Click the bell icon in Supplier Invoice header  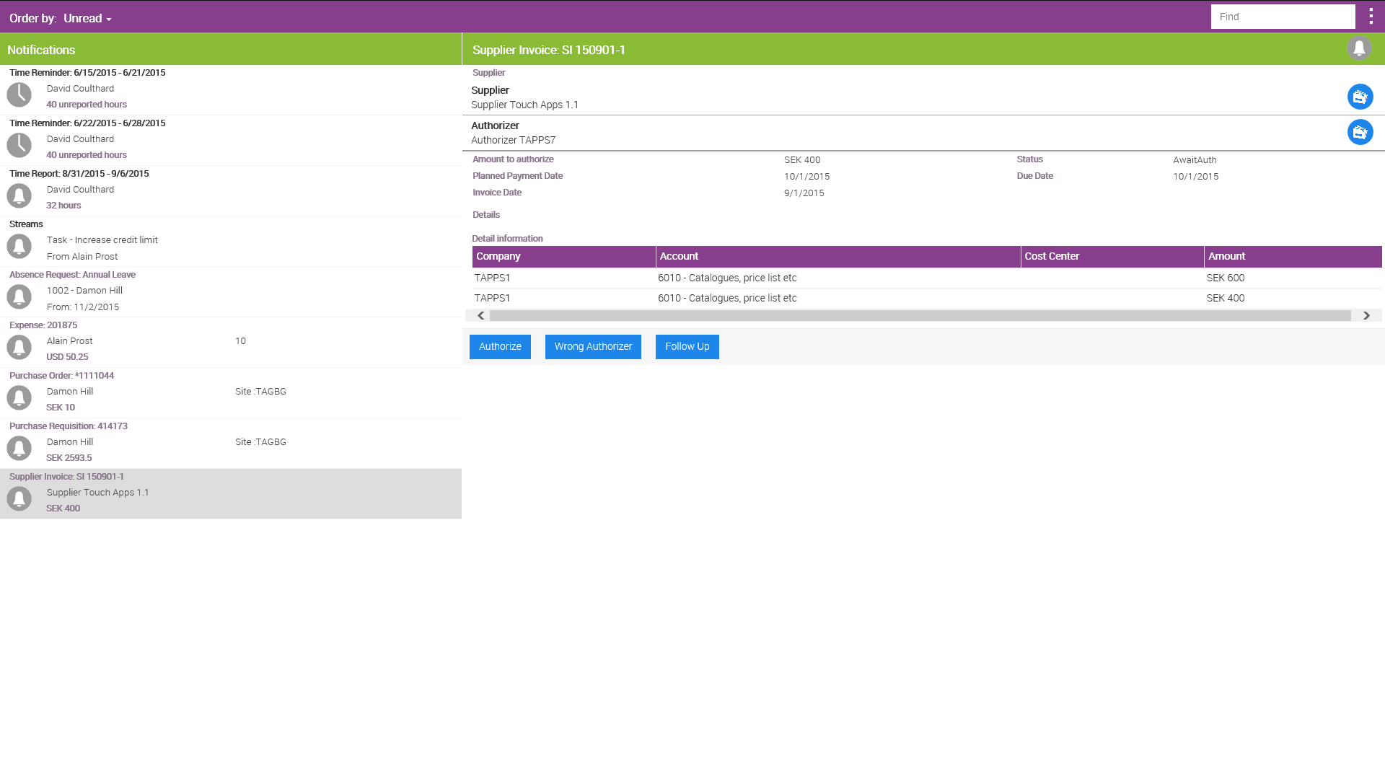tap(1359, 48)
